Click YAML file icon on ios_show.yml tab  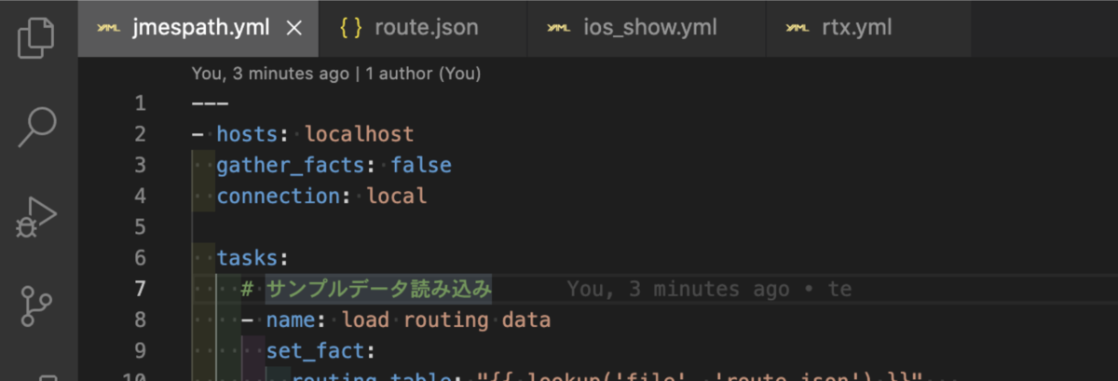tap(559, 28)
